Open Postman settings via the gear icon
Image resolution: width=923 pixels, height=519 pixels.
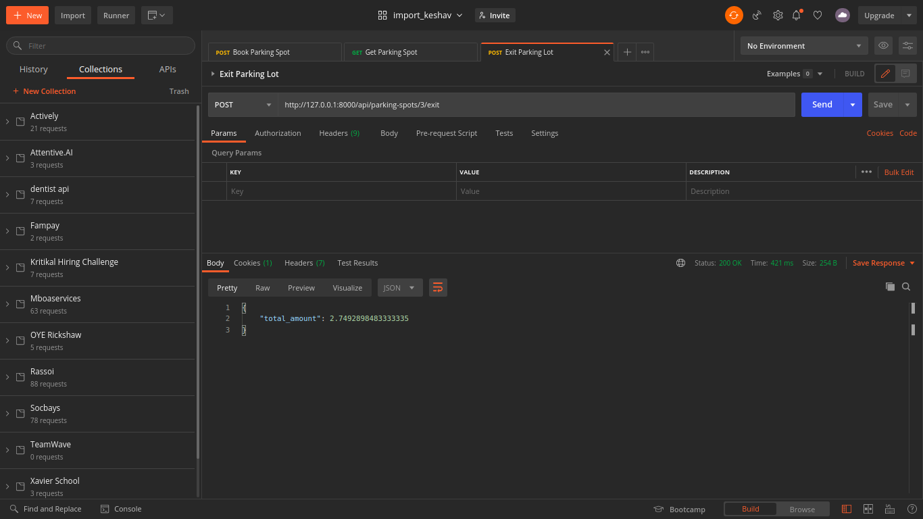778,15
